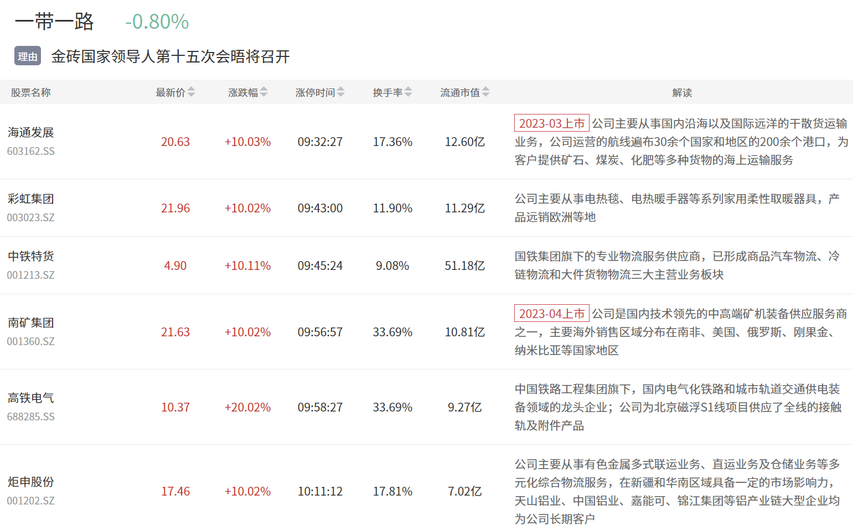Open stock 中铁特货
Viewport: 853px width, 531px height.
pos(31,256)
